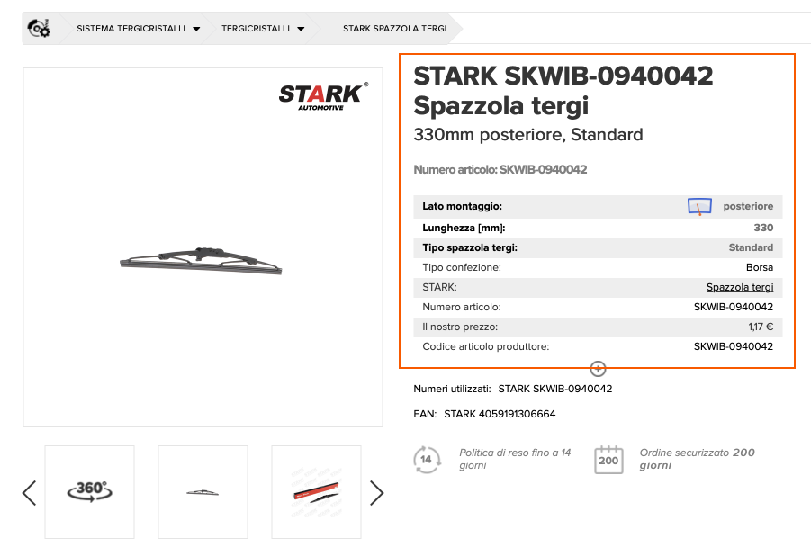Click the Ordine securizzato 200 giorni text
811x547 pixels.
[698, 459]
